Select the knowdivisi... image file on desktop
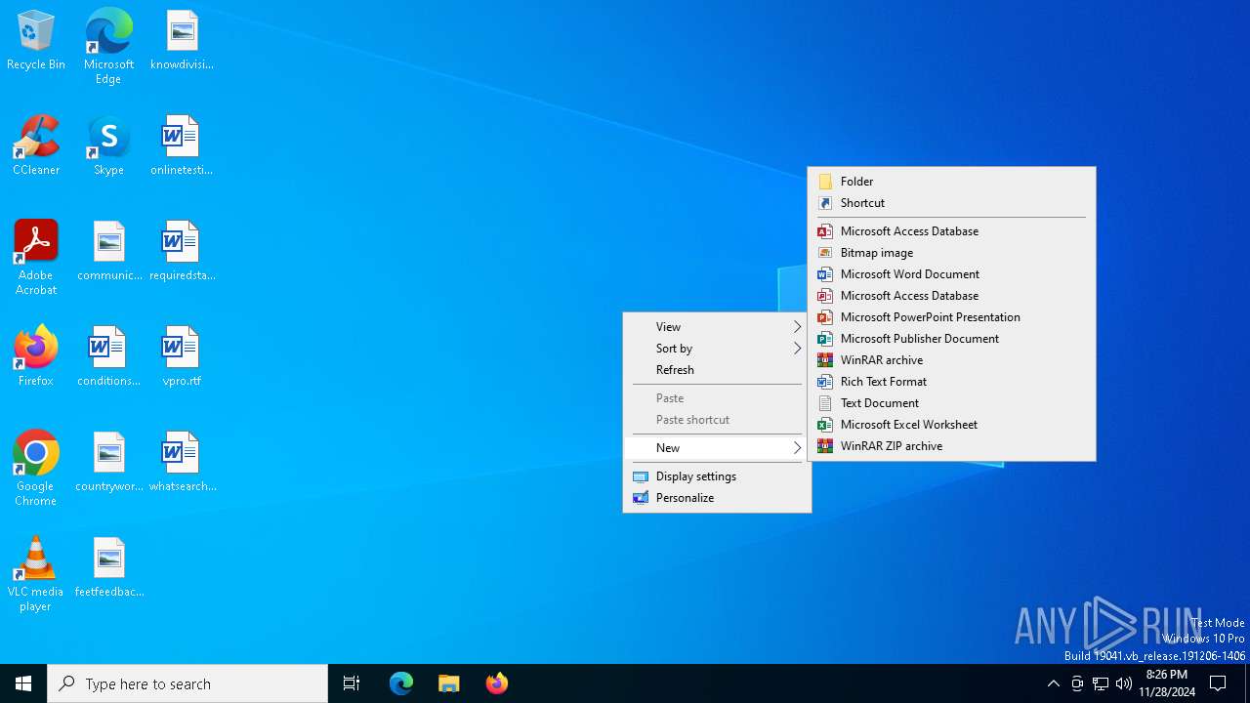This screenshot has width=1250, height=703. [x=182, y=41]
